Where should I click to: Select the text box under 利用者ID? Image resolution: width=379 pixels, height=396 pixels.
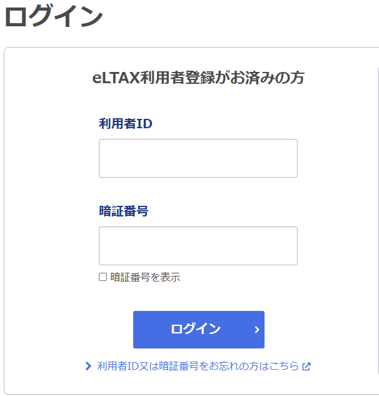point(198,158)
